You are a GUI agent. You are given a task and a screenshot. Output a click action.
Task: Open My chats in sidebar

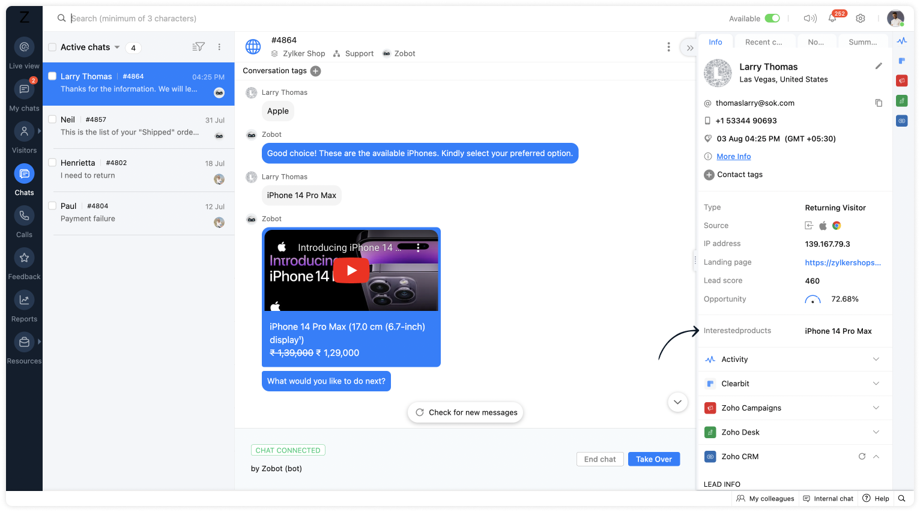24,95
